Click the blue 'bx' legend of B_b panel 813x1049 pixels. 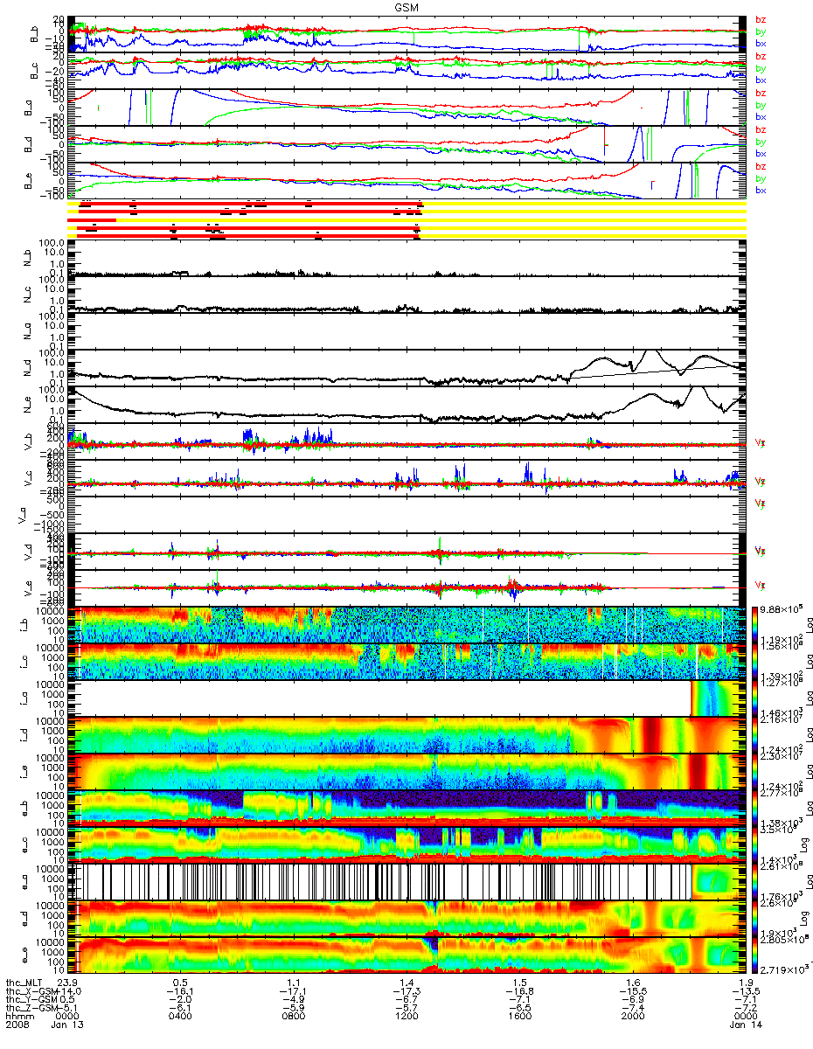pyautogui.click(x=761, y=44)
